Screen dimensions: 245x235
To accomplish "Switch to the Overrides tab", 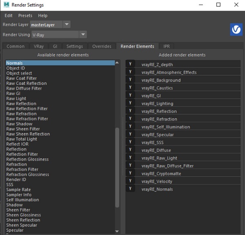I will click(x=101, y=46).
